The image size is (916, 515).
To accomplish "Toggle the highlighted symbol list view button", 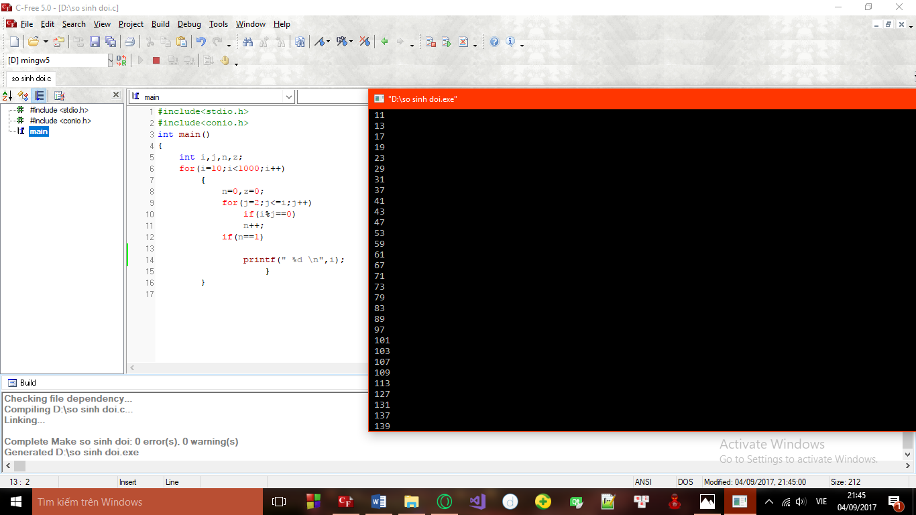I will tap(40, 96).
